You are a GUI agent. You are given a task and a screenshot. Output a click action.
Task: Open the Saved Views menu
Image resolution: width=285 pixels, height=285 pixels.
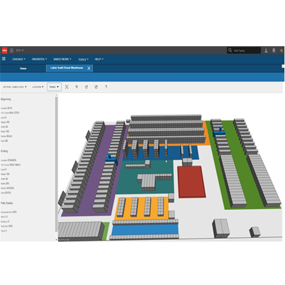coord(62,59)
